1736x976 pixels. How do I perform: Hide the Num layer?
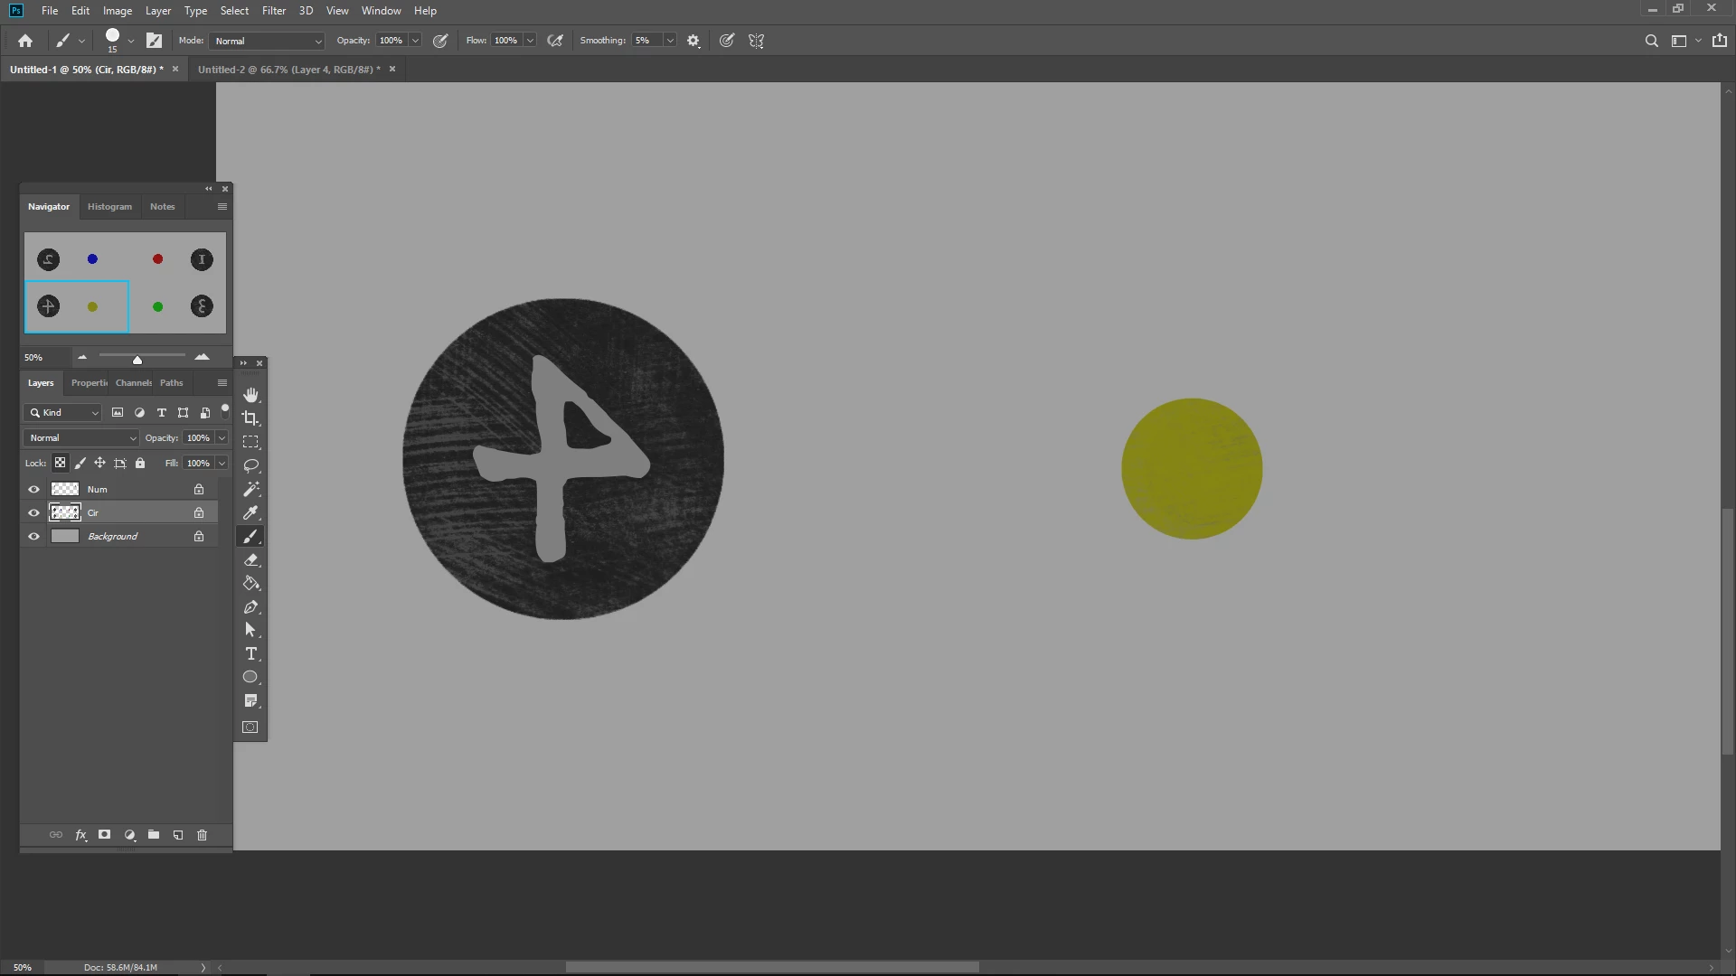pyautogui.click(x=34, y=489)
